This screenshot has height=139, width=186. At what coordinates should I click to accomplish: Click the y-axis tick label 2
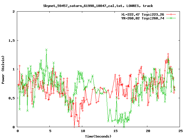[x=14, y=12]
